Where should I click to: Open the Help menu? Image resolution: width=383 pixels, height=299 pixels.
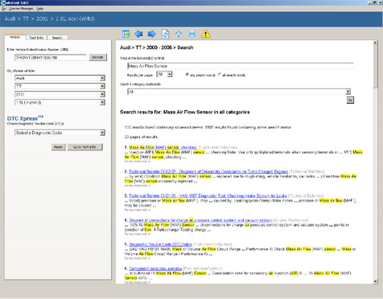40,9
